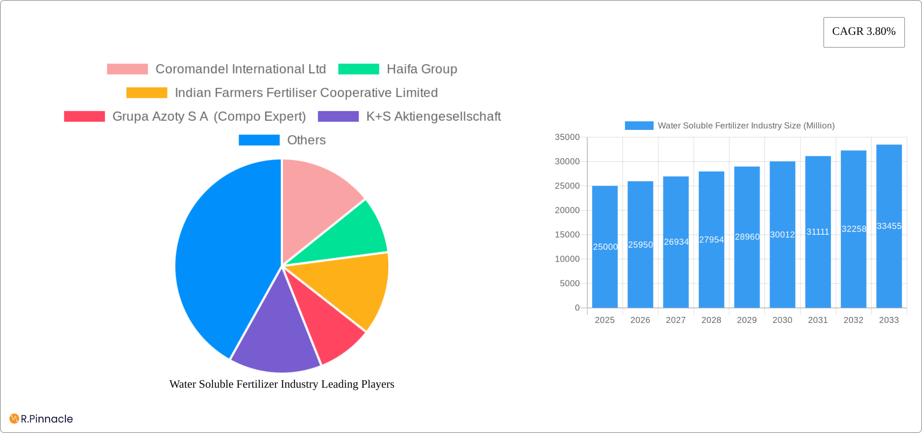Click the 2030 bar labeled 30012

click(x=782, y=235)
